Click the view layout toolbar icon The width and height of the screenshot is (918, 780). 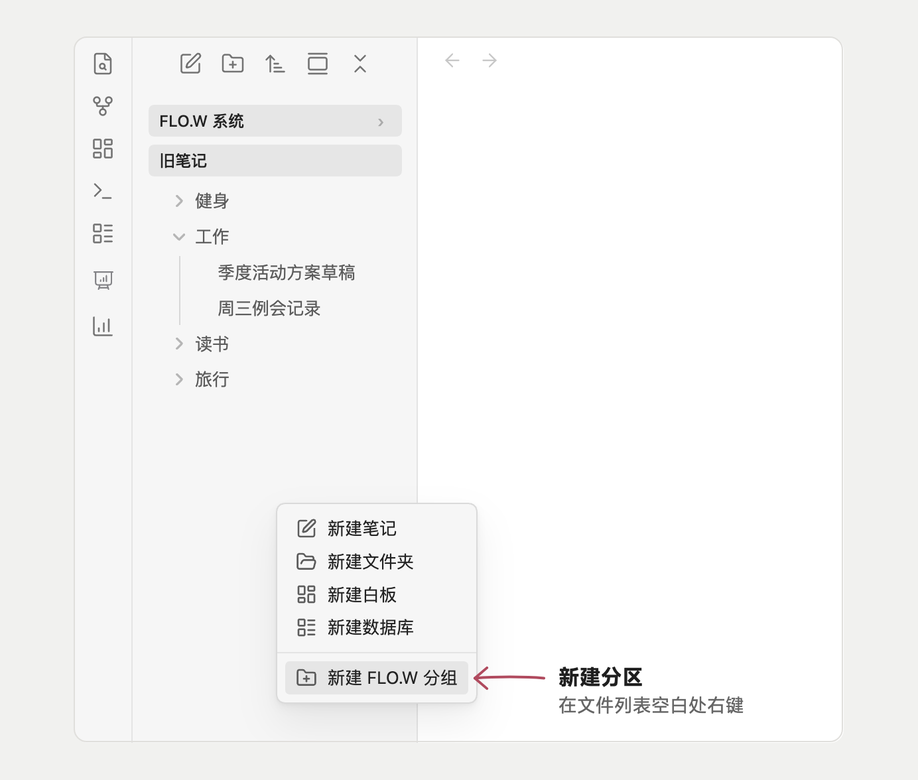pos(318,64)
